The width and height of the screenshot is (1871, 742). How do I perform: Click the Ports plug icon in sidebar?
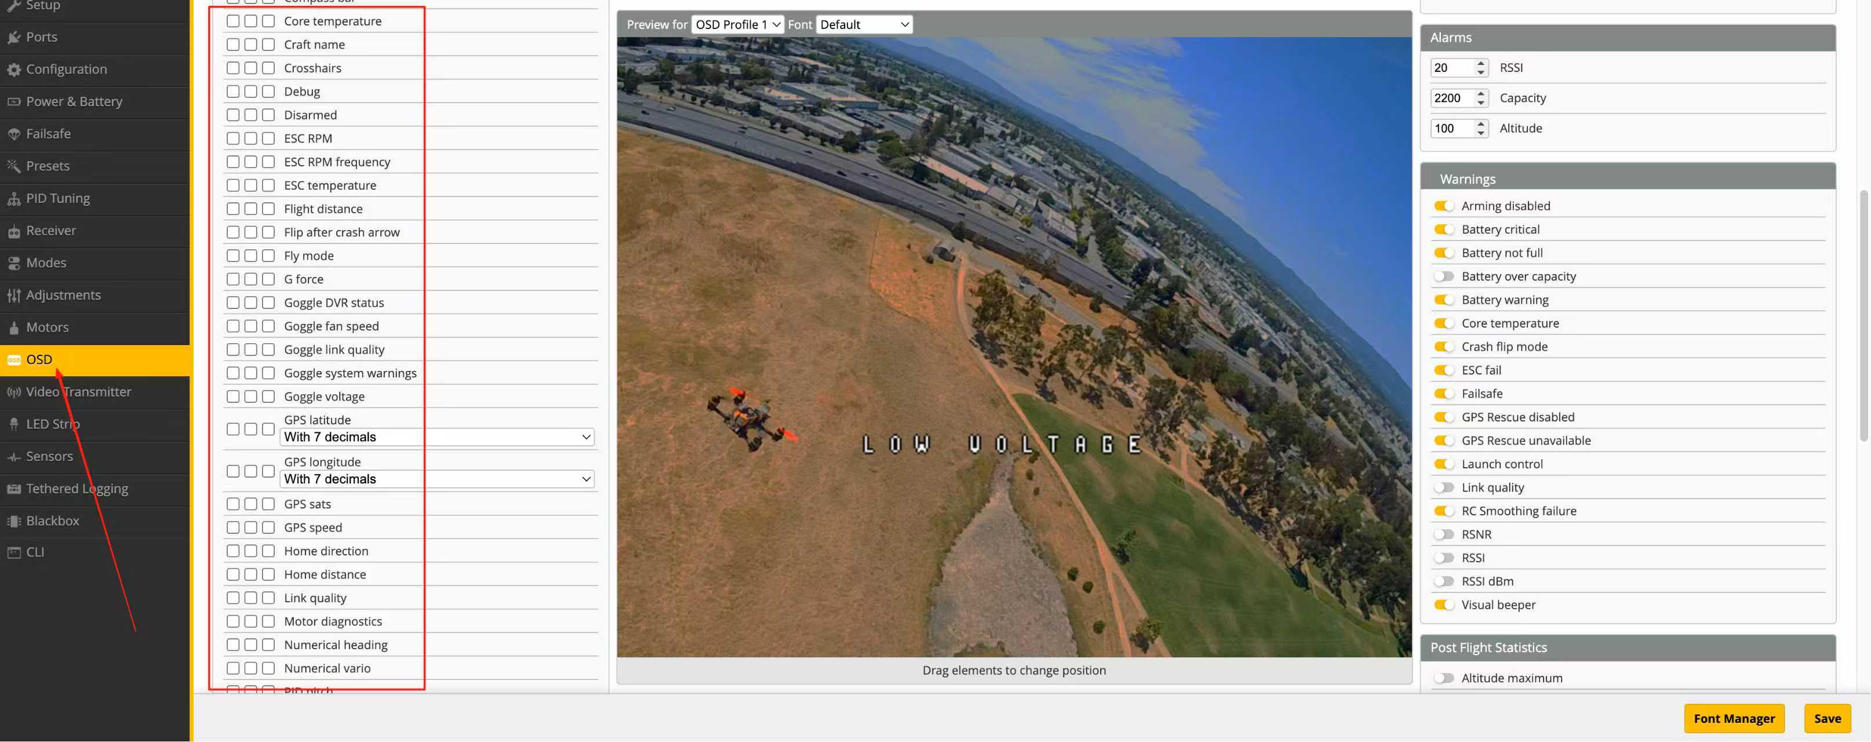[14, 37]
